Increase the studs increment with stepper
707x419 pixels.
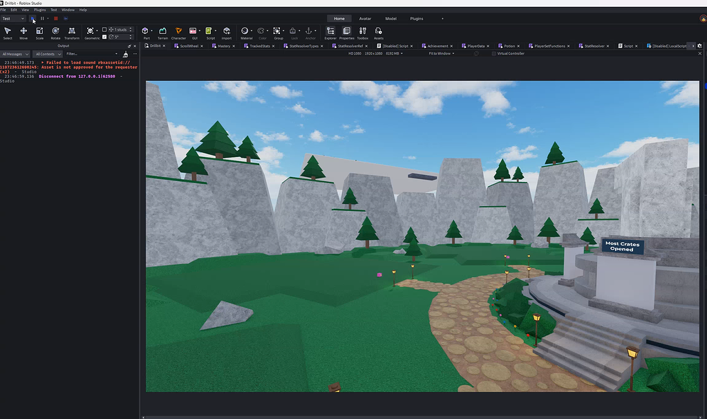click(x=131, y=28)
